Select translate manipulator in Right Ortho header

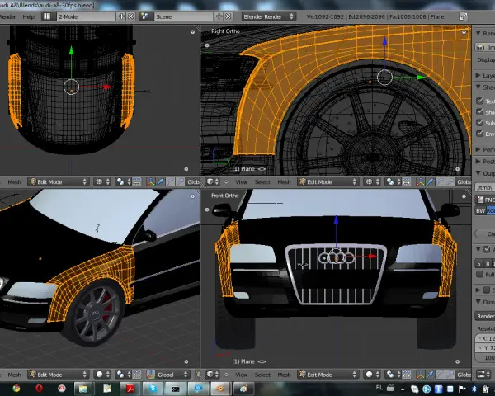431,181
